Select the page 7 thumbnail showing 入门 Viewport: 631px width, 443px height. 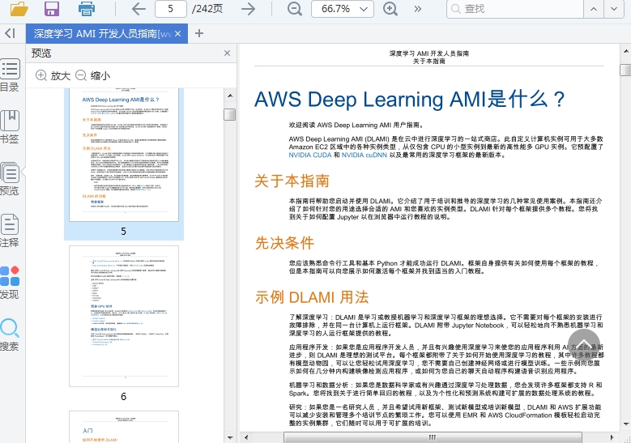point(124,427)
